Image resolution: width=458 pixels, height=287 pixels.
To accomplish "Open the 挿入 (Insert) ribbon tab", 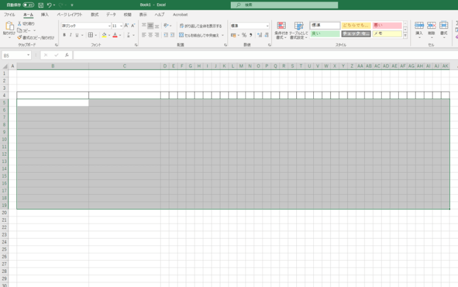I will tap(45, 14).
